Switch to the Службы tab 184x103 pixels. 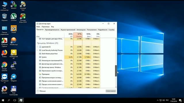(x=111, y=30)
